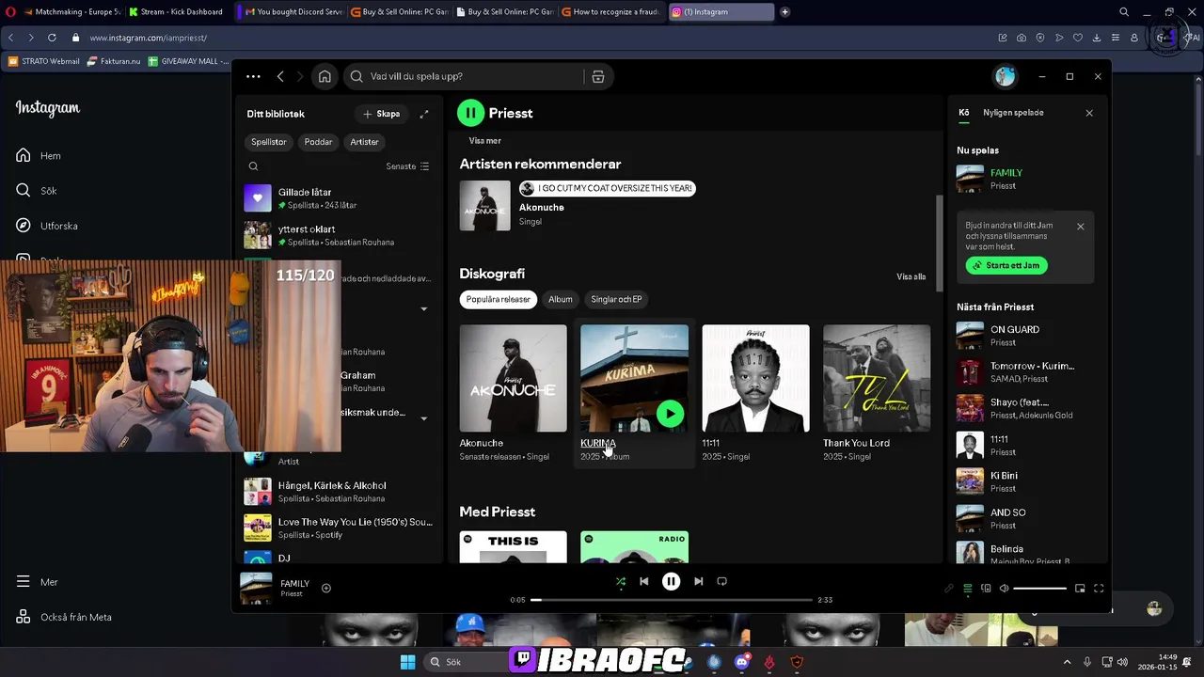Go back in Spotify navigation

280,76
